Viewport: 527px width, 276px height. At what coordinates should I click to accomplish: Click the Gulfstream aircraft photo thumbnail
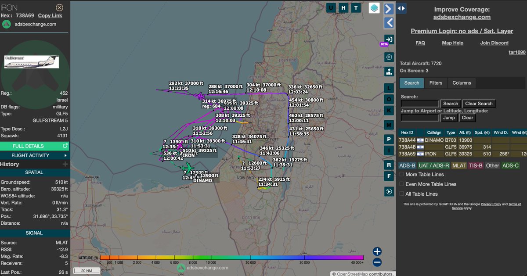tap(31, 61)
